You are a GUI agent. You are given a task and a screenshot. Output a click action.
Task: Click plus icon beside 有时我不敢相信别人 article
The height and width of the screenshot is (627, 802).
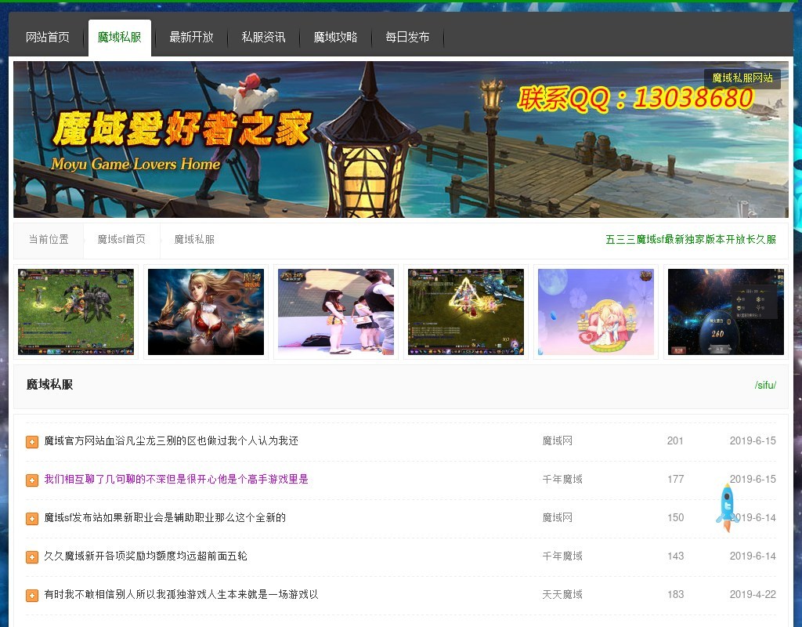click(32, 596)
